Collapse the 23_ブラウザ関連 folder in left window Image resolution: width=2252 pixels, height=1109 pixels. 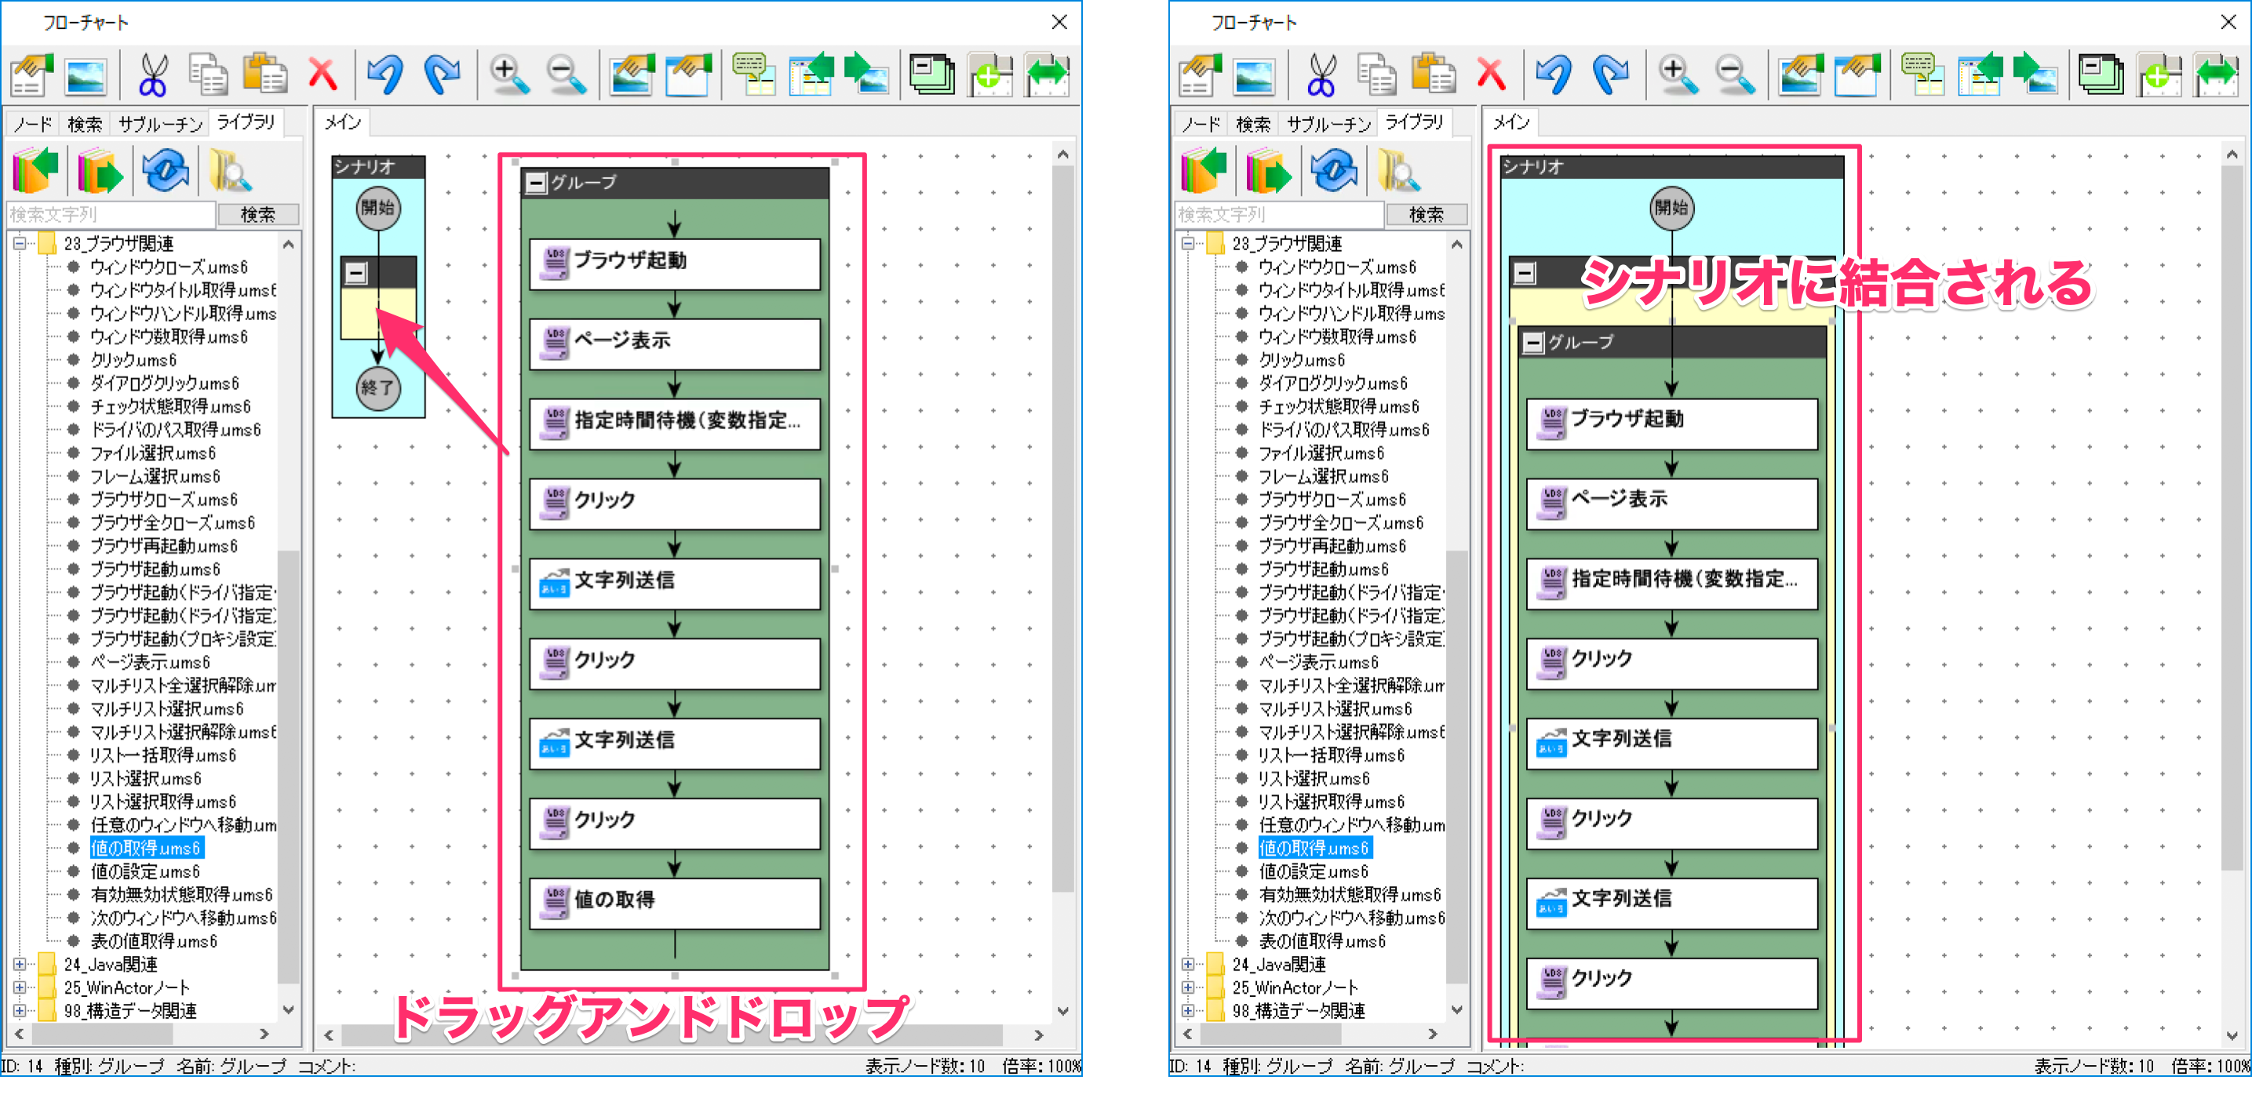click(x=20, y=243)
